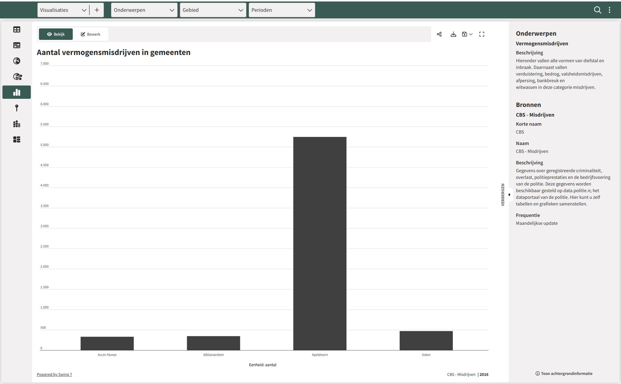
Task: Collapse side panel with Verbergen arrow
Action: tap(509, 195)
